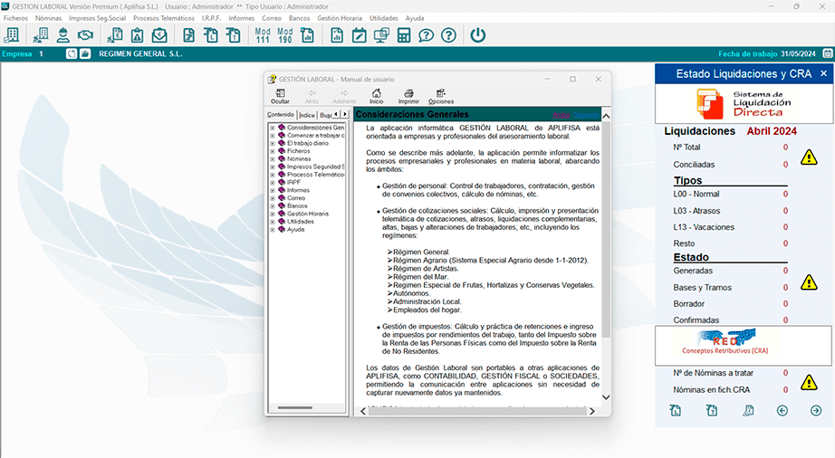
Task: Click chart document icon right of Mod 190
Action: tap(307, 35)
